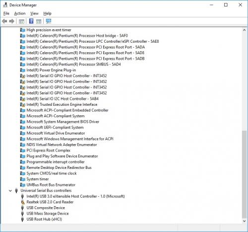Click warning icon of first GPIO Host Controller
The height and width of the screenshot is (232, 248).
click(x=22, y=76)
